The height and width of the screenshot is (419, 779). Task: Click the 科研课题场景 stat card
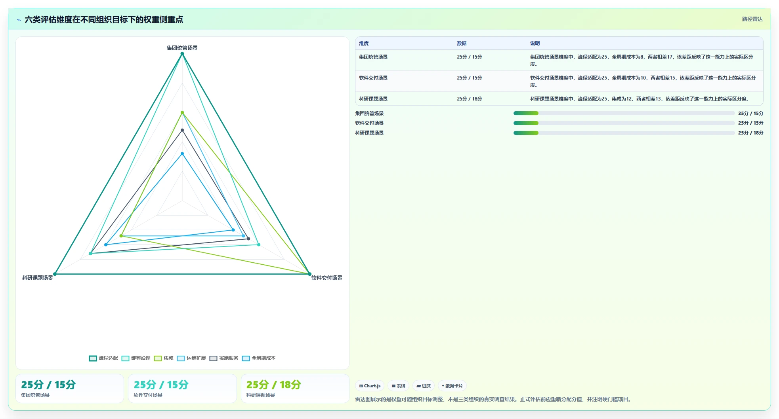(x=295, y=389)
